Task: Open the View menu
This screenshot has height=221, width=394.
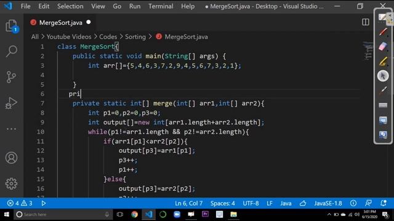Action: coord(98,6)
